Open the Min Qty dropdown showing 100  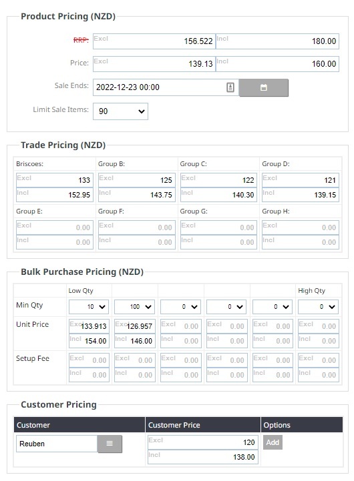(x=134, y=307)
